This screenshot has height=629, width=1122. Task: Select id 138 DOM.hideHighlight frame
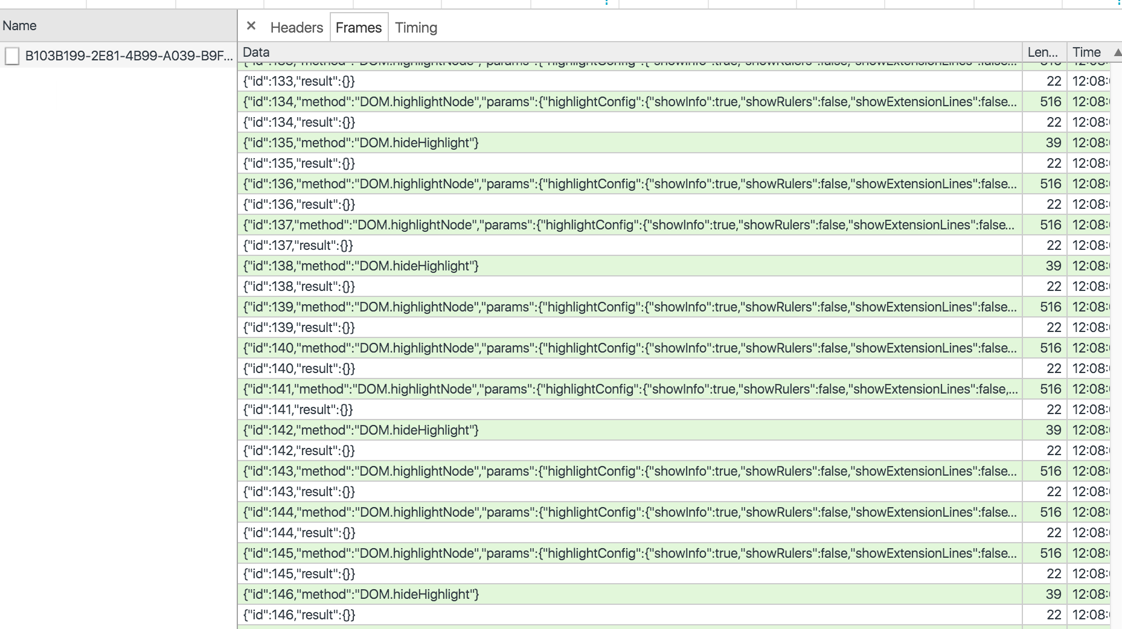tap(361, 266)
